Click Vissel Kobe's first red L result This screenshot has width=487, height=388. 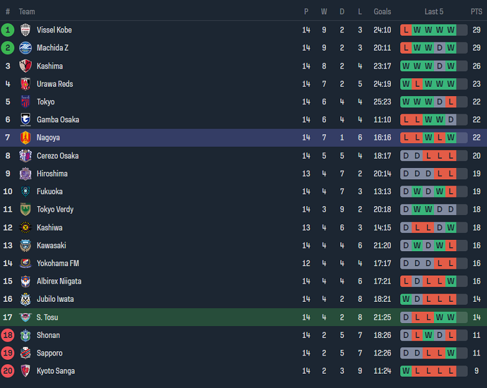point(406,30)
